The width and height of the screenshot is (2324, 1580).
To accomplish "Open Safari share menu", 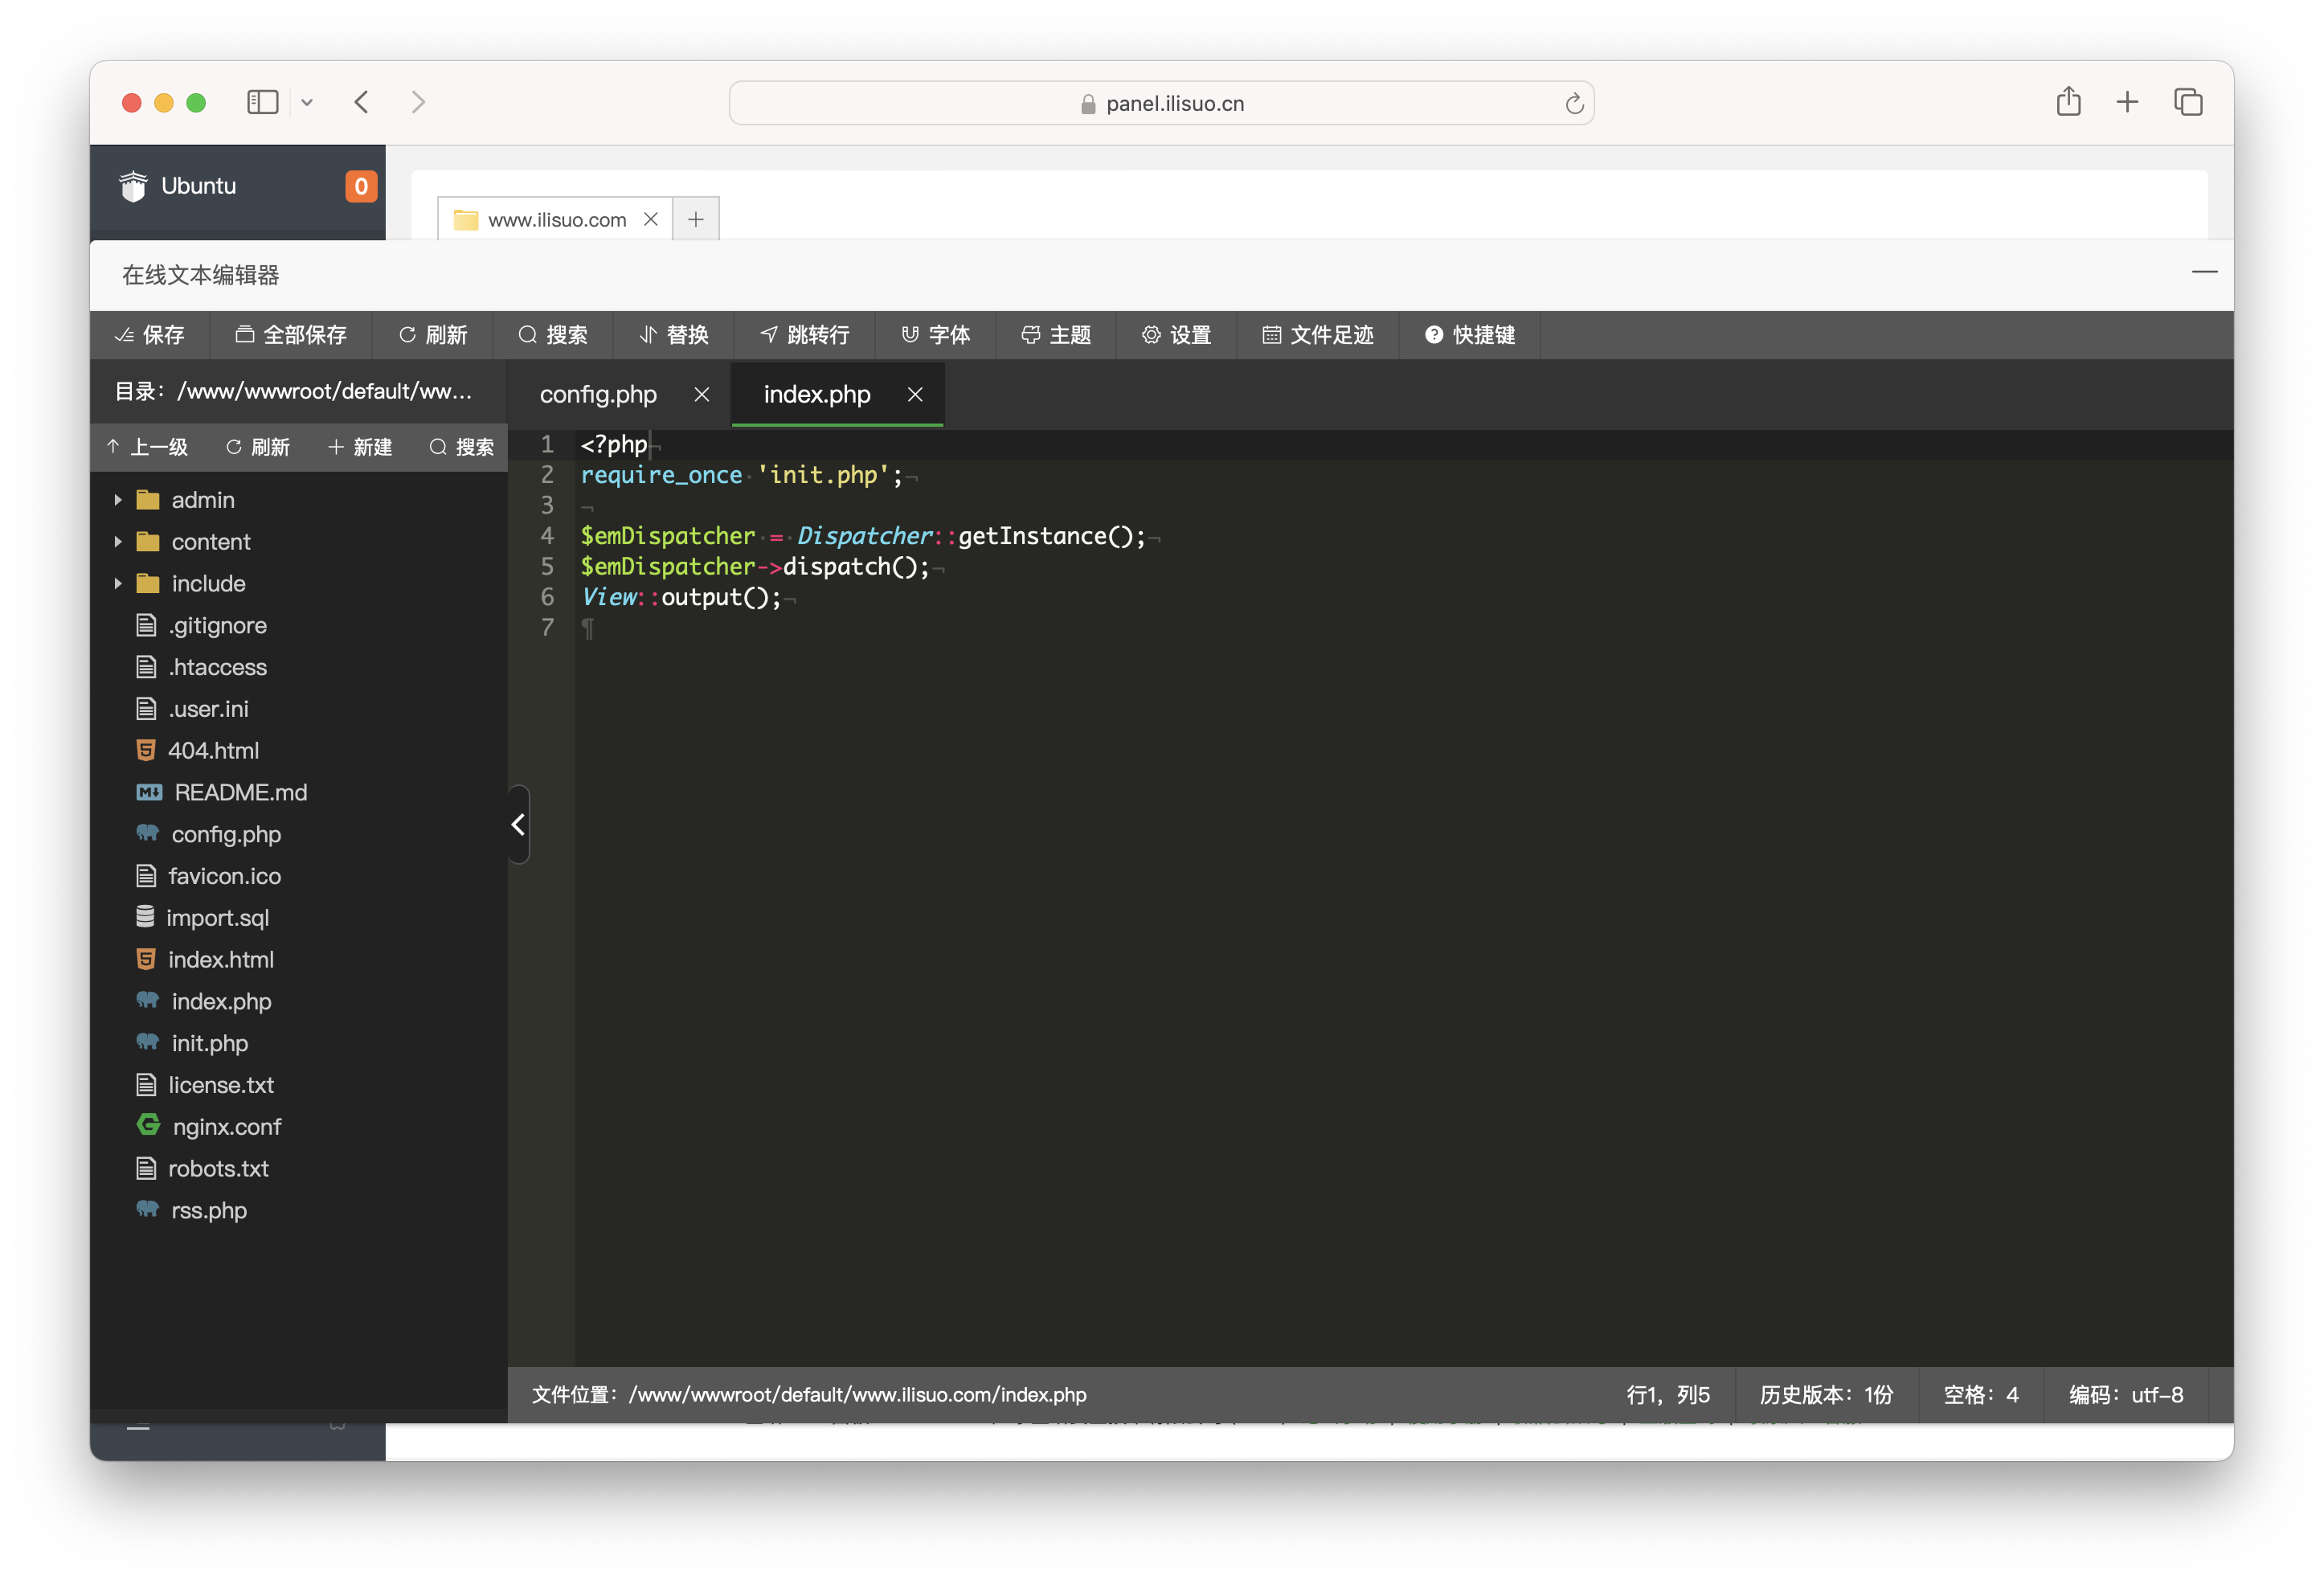I will [2068, 101].
